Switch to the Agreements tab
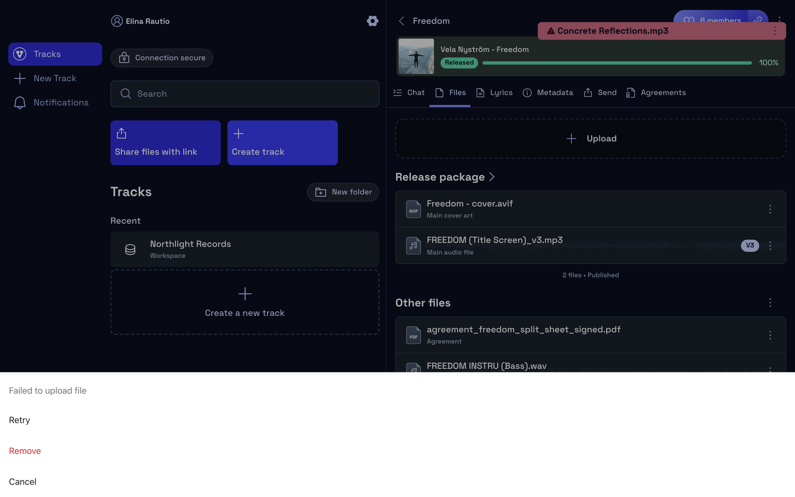The width and height of the screenshot is (795, 497). click(x=656, y=93)
